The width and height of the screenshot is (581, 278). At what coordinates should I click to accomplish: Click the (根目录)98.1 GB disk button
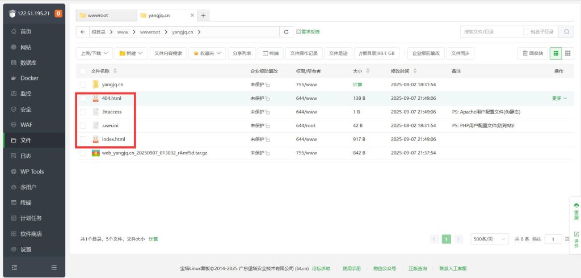coord(377,53)
